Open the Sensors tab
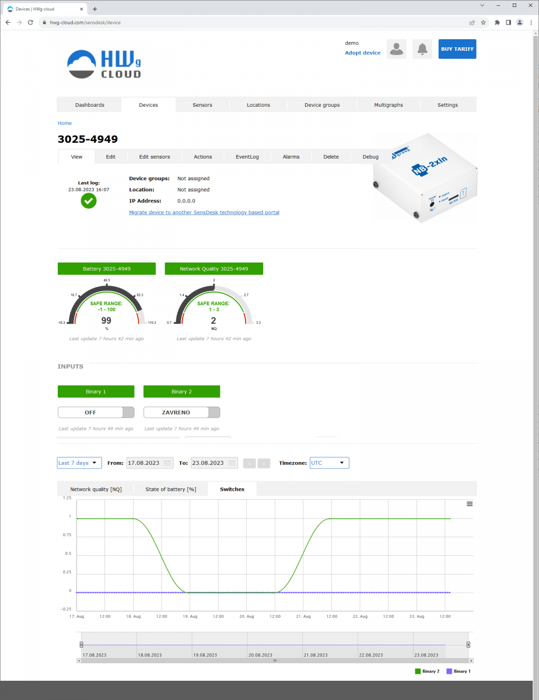The width and height of the screenshot is (539, 700). tap(202, 105)
